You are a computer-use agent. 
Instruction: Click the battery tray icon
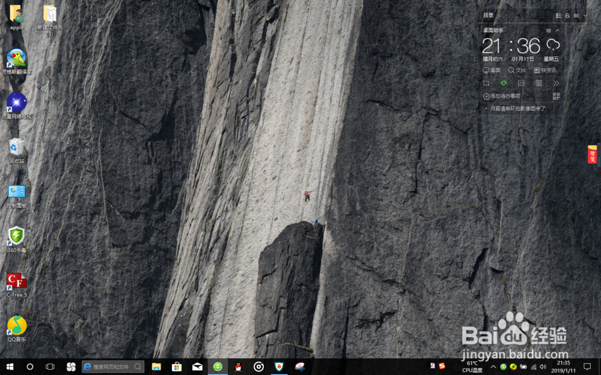[523, 367]
